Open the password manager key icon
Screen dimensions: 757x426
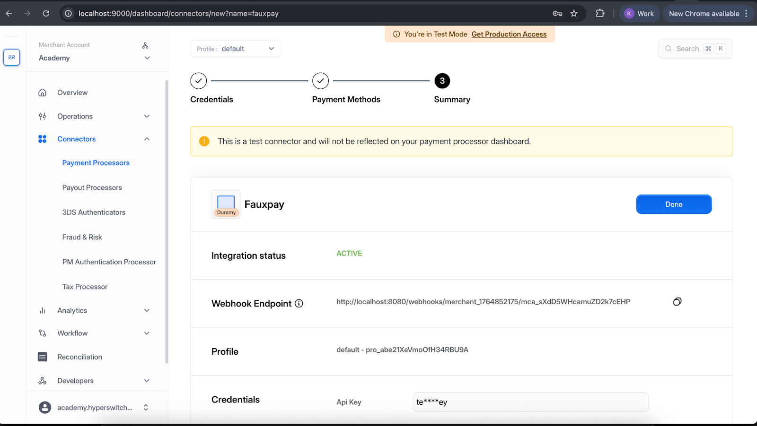tap(557, 13)
